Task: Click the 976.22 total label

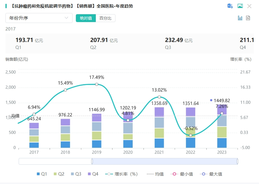Action: (65, 115)
